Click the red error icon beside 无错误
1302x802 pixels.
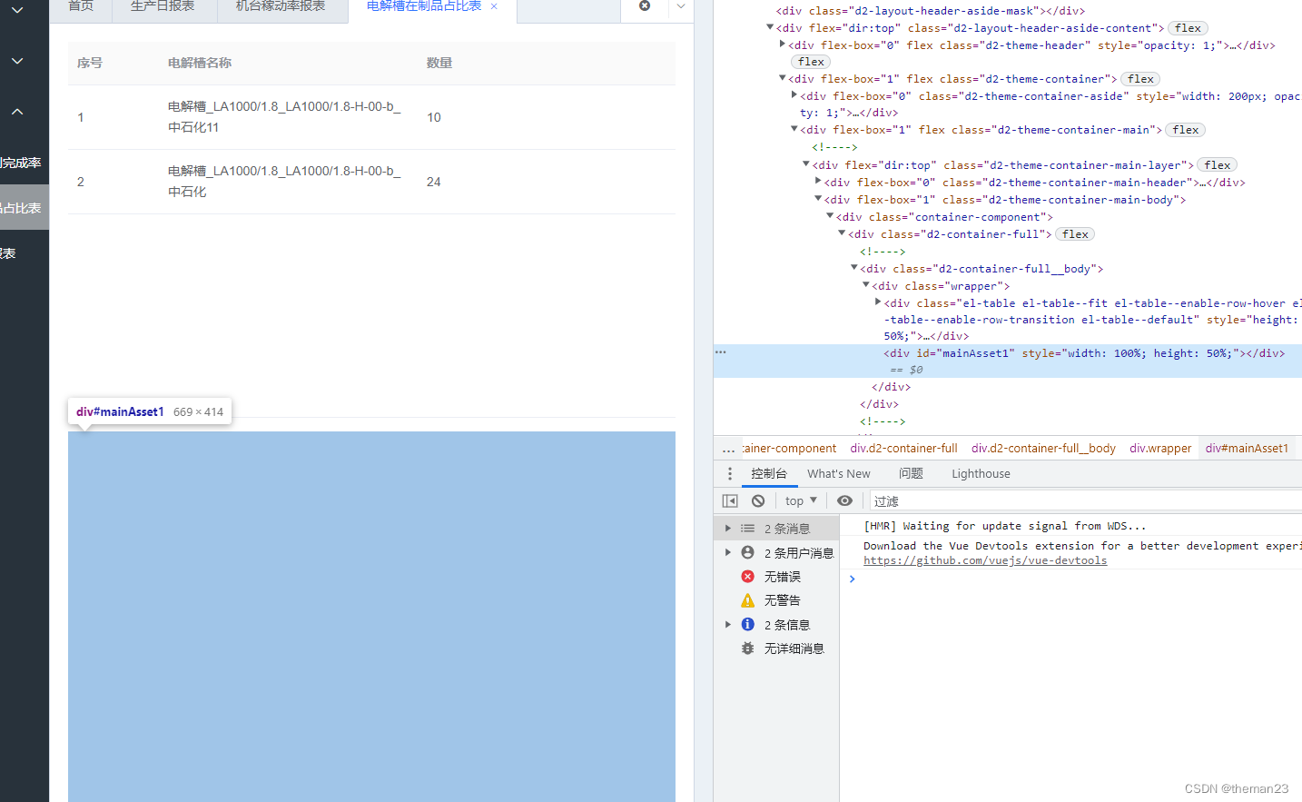tap(747, 577)
